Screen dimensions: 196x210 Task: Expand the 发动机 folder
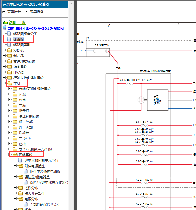click(x=4, y=50)
